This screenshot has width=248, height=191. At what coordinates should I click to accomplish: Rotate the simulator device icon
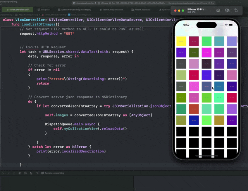click(236, 10)
